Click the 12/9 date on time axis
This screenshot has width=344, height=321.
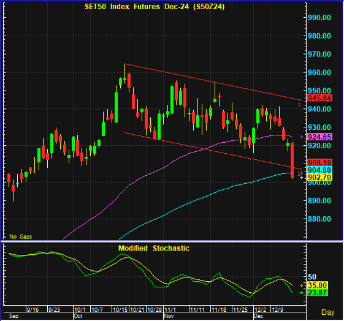coord(278,309)
